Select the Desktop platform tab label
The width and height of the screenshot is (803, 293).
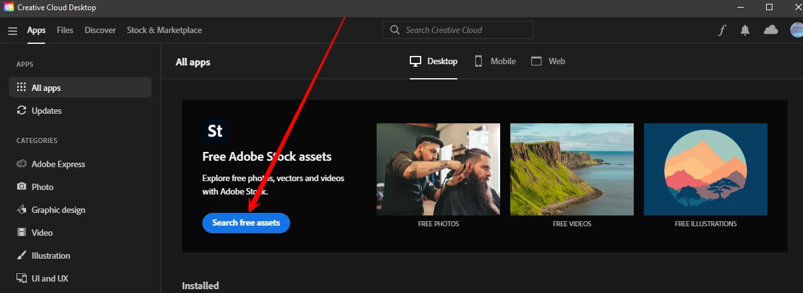pos(442,61)
